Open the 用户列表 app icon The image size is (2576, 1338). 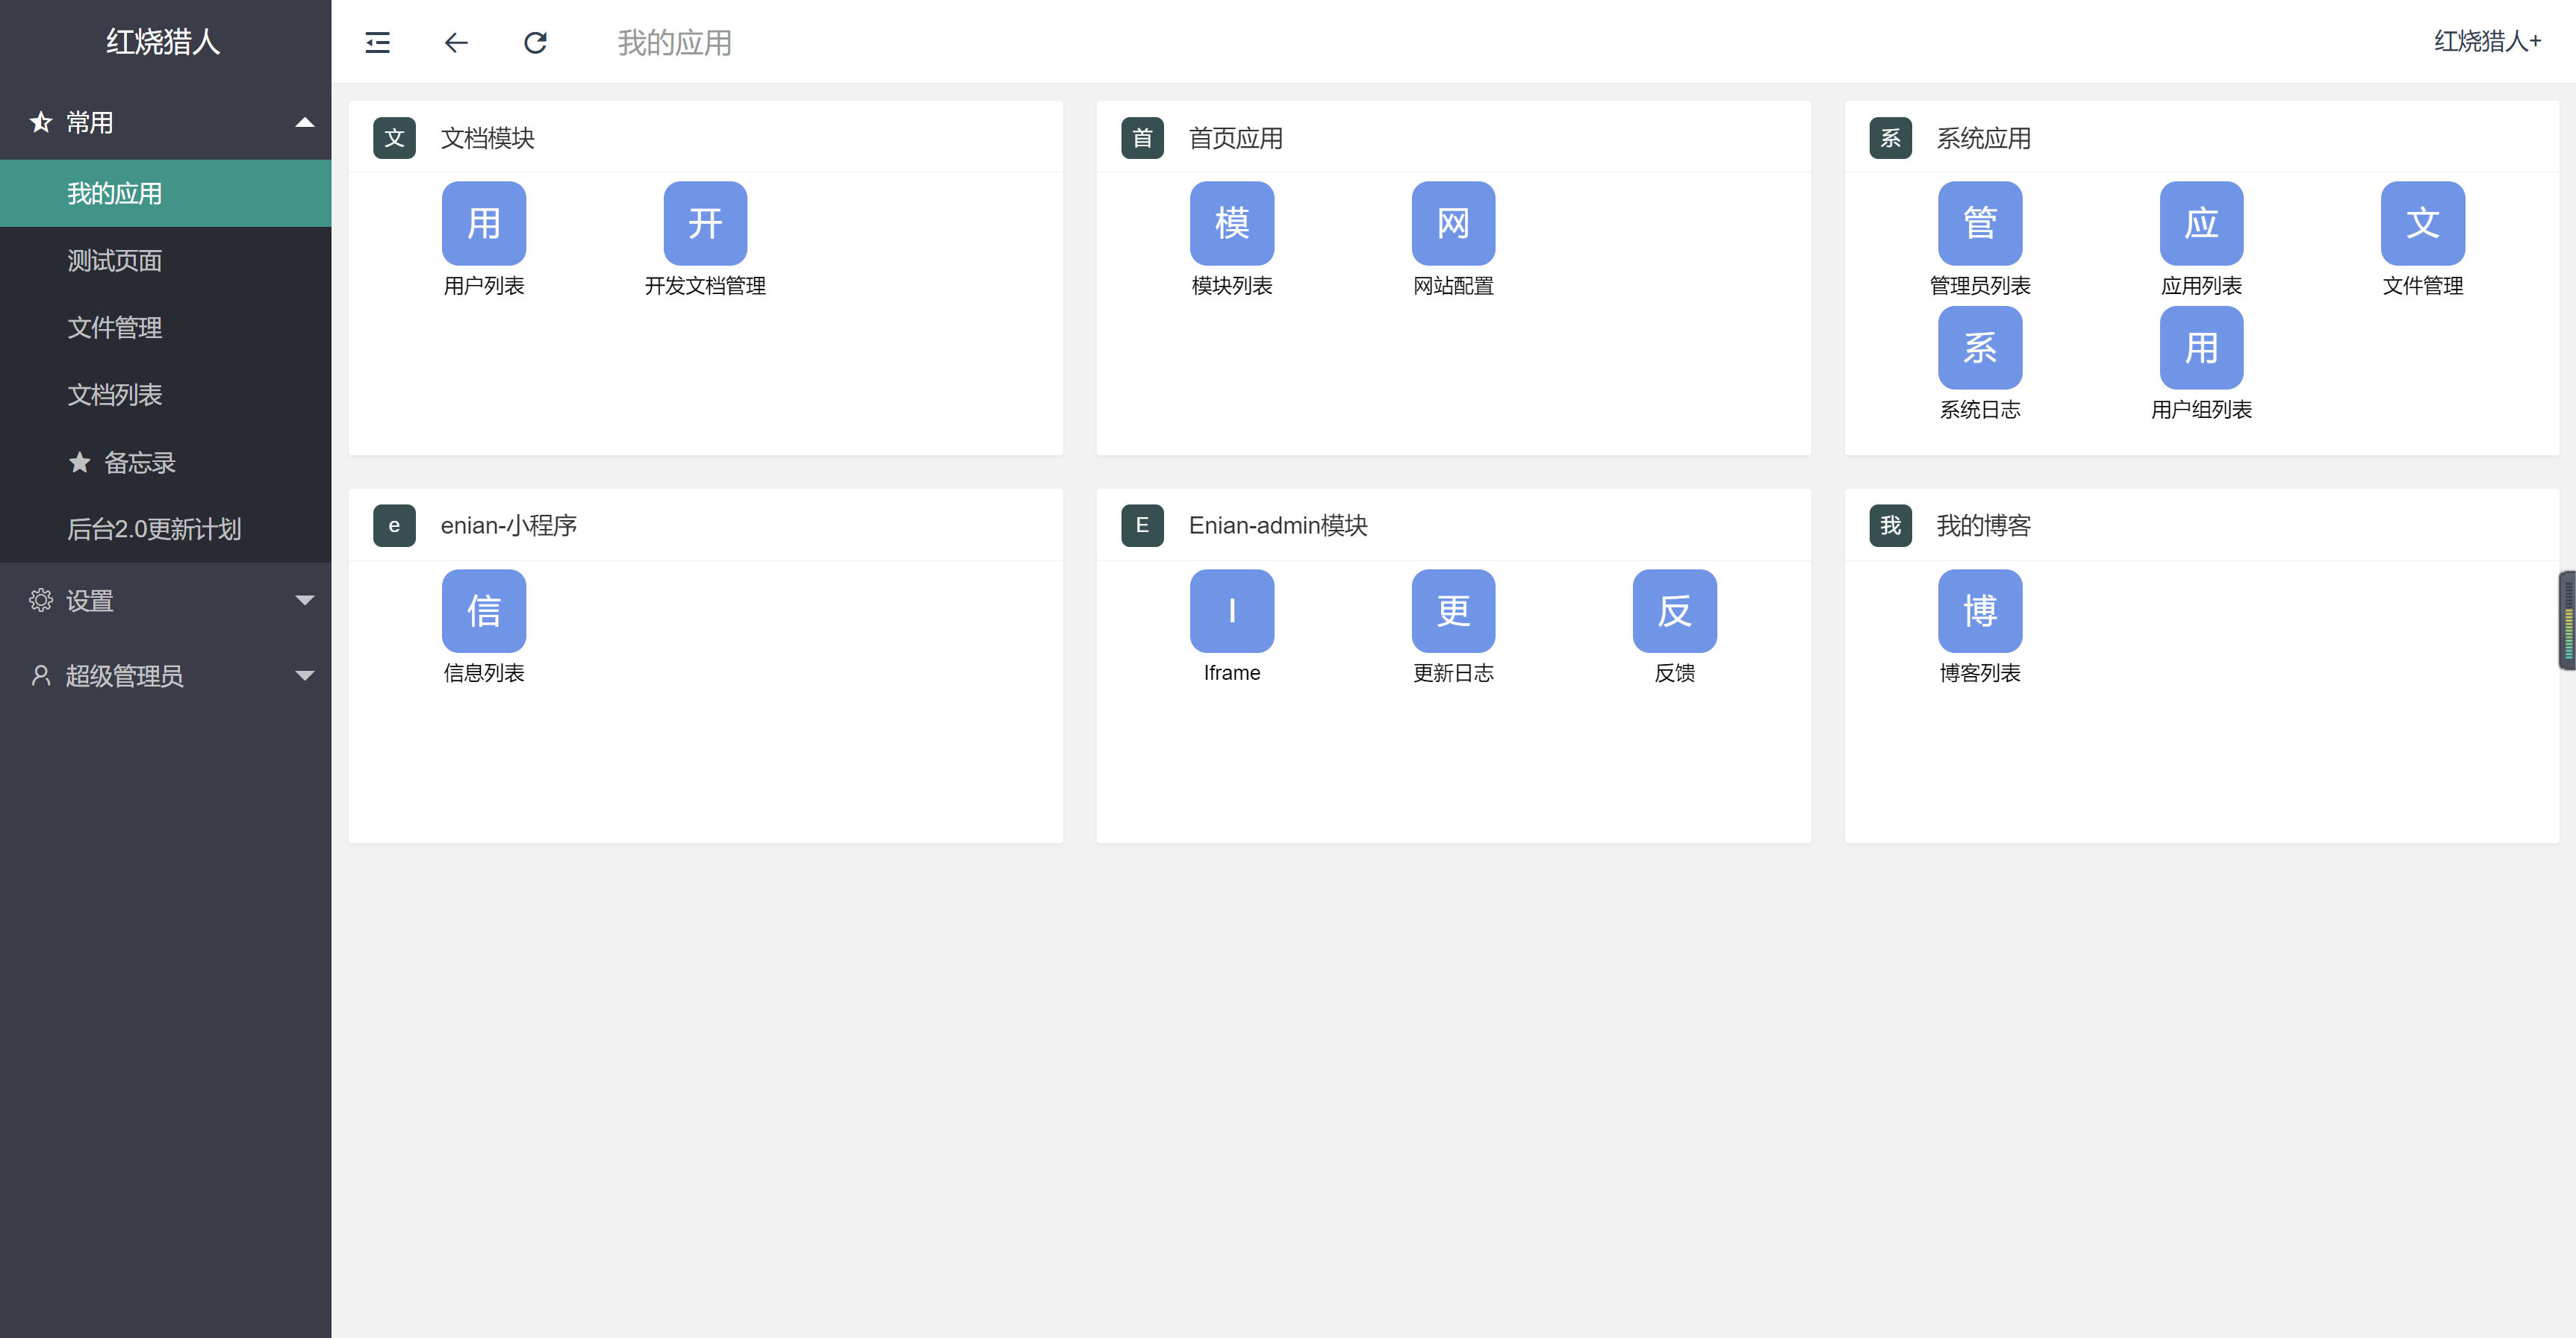[483, 223]
